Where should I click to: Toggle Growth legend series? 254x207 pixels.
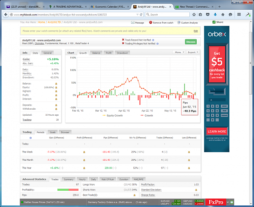(x=146, y=115)
